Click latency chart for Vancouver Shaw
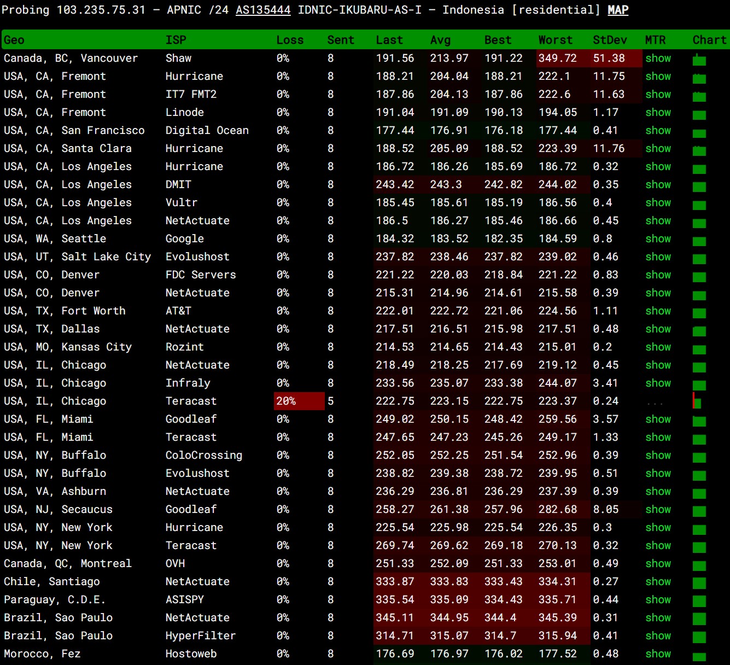 pyautogui.click(x=699, y=60)
